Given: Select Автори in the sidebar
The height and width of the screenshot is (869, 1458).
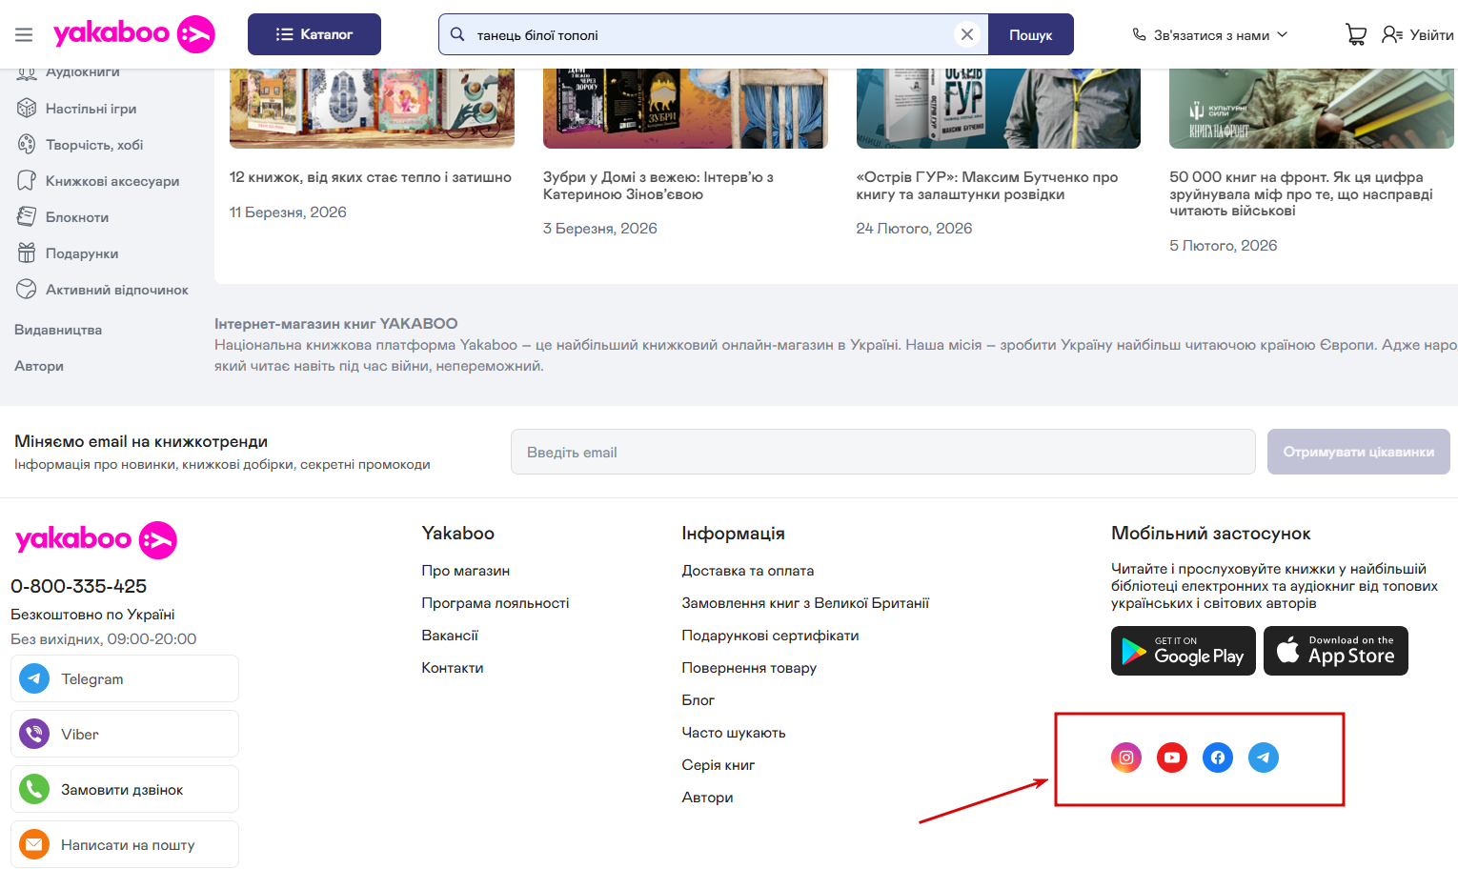Looking at the screenshot, I should (x=39, y=366).
